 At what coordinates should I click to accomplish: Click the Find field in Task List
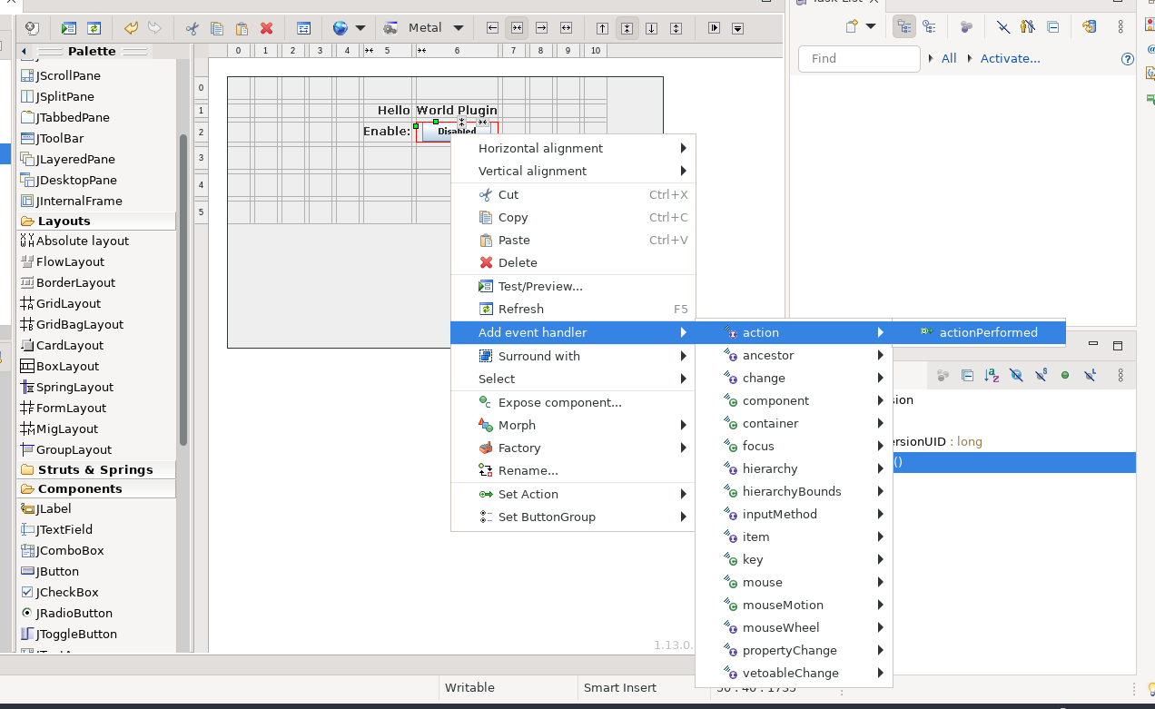pos(859,58)
